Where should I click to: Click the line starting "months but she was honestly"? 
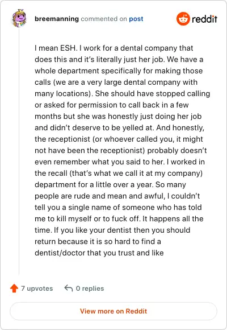tap(118, 116)
